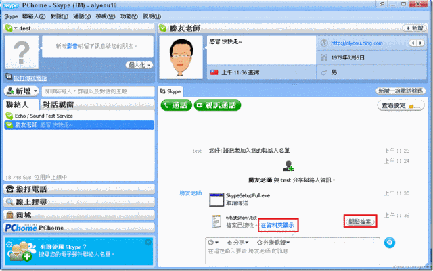Image resolution: width=433 pixels, height=271 pixels.
Task: Open the 撥打電話 panel
Action: tap(79, 189)
